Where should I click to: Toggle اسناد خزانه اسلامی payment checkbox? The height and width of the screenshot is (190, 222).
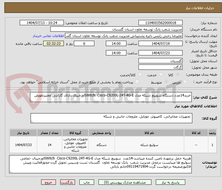pyautogui.click(x=137, y=82)
